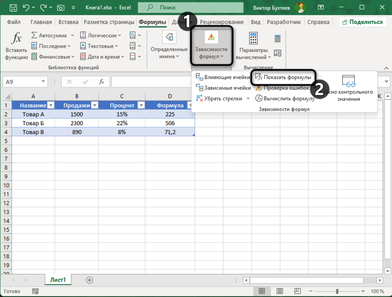This screenshot has width=392, height=297.
Task: Click Evaluate Formula (Вычислить формулу)
Action: pos(285,99)
